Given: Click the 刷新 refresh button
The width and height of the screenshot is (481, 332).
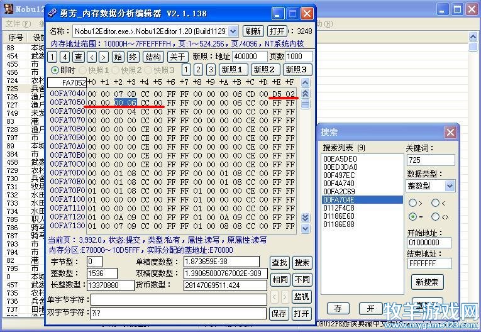Looking at the screenshot, I should pos(253,31).
